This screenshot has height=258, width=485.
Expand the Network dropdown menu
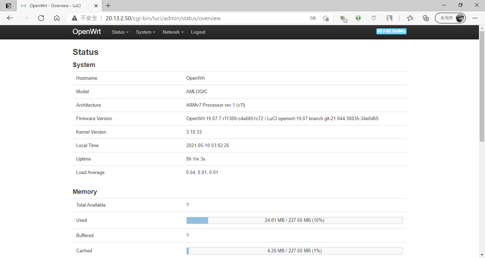point(173,32)
